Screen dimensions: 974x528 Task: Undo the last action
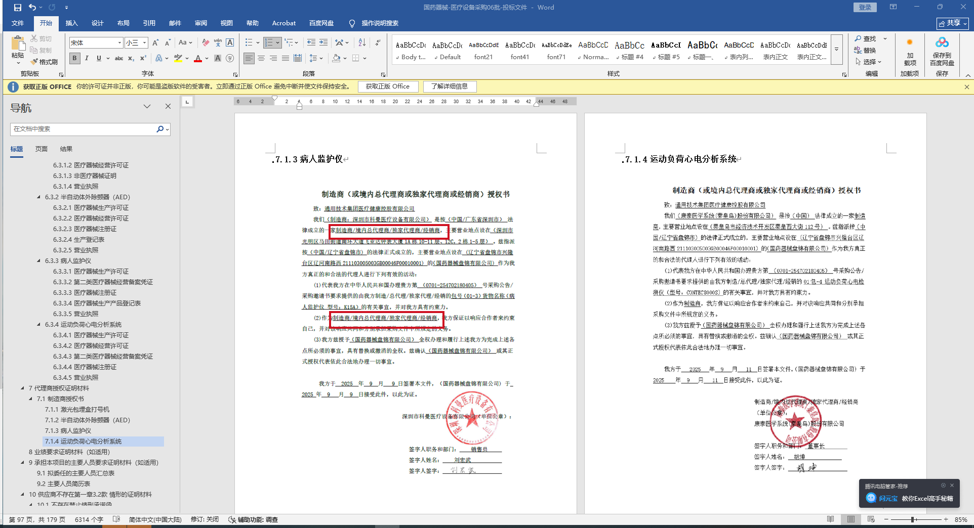(x=32, y=8)
